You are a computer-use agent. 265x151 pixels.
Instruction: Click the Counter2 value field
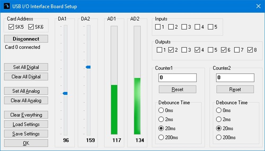point(235,78)
